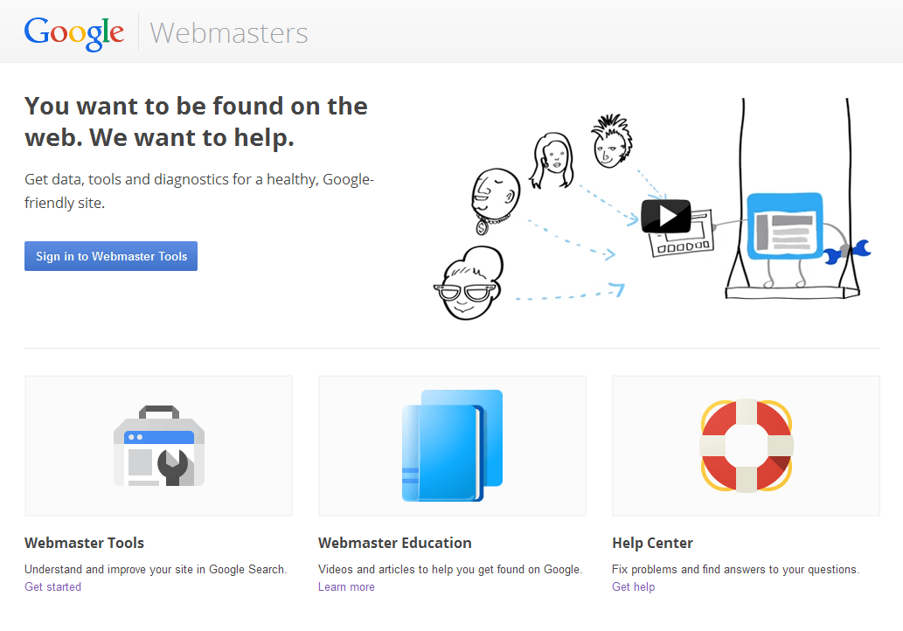This screenshot has height=631, width=903.
Task: Play the intro video
Action: pos(666,216)
